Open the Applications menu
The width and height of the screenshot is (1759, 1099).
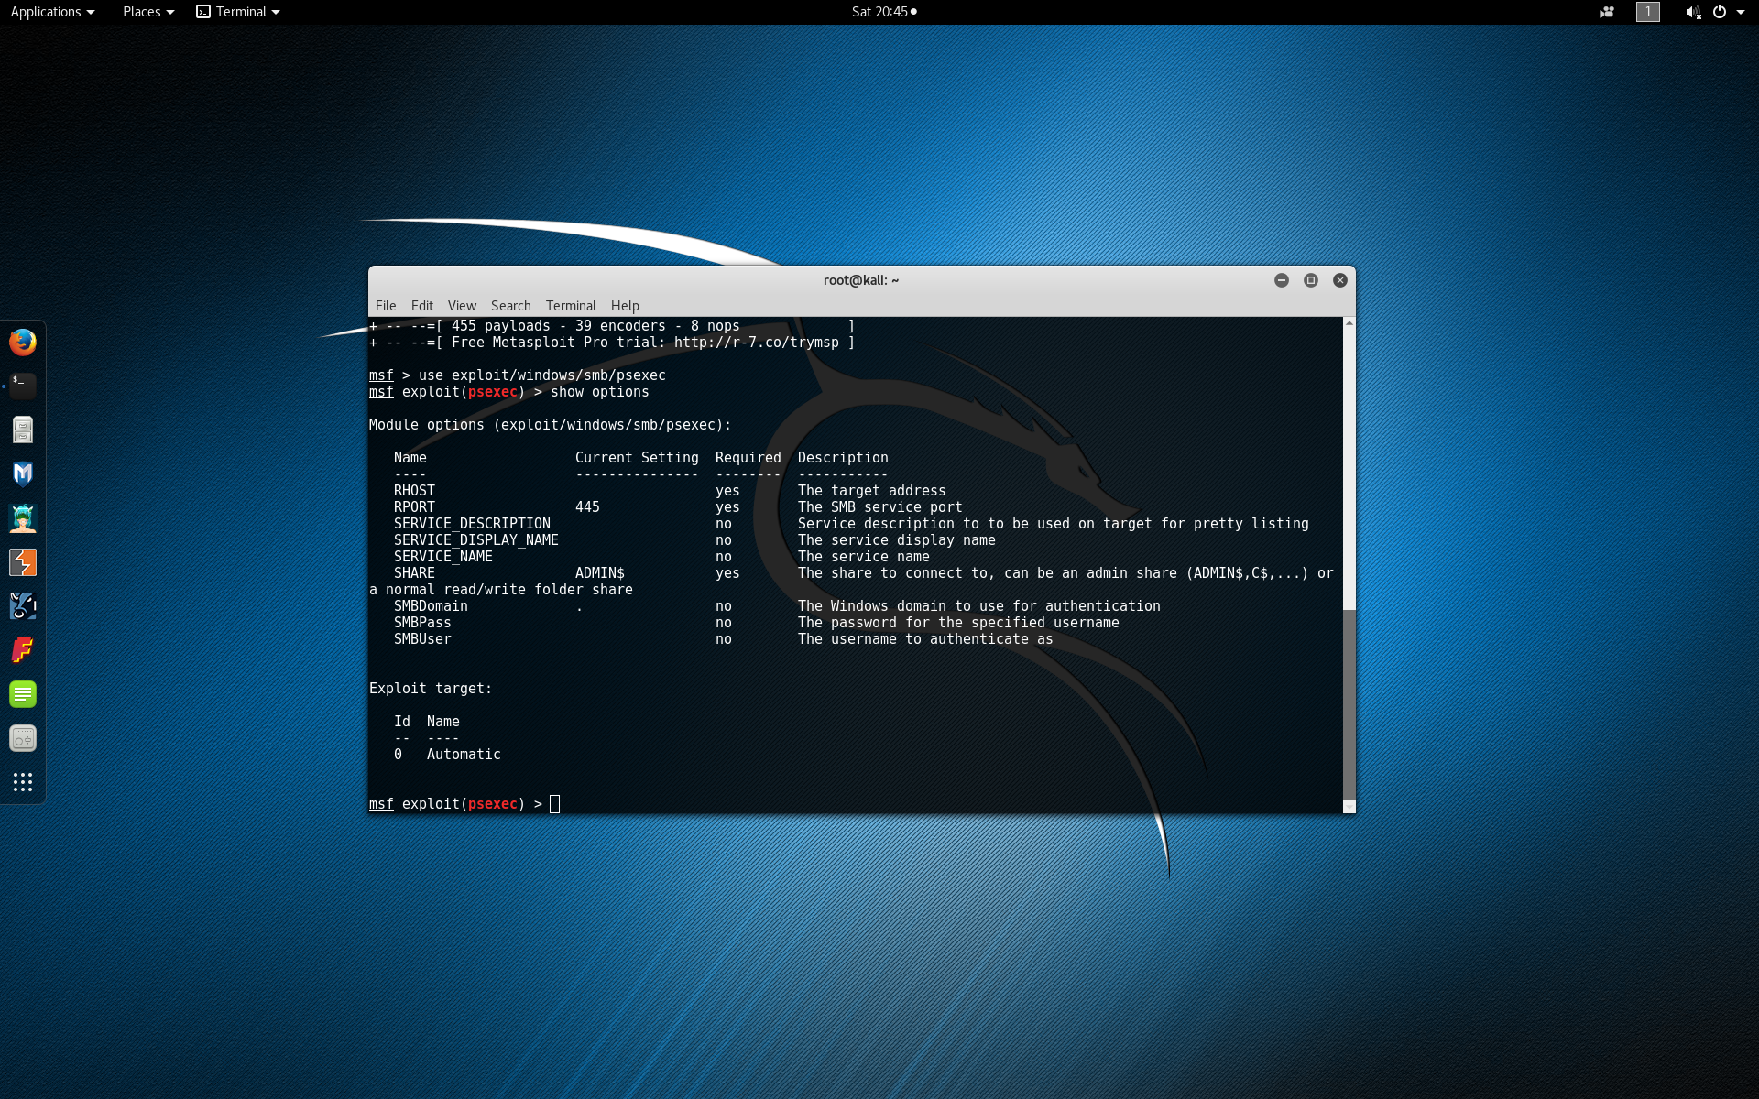click(x=52, y=12)
